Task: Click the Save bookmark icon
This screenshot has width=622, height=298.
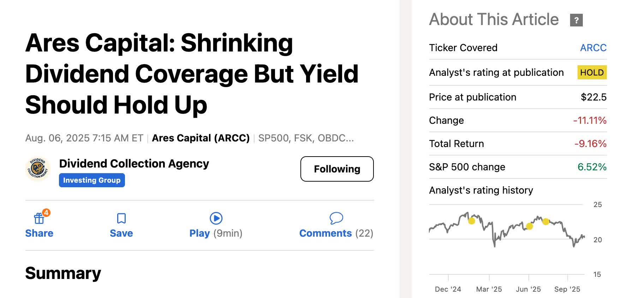Action: [121, 218]
